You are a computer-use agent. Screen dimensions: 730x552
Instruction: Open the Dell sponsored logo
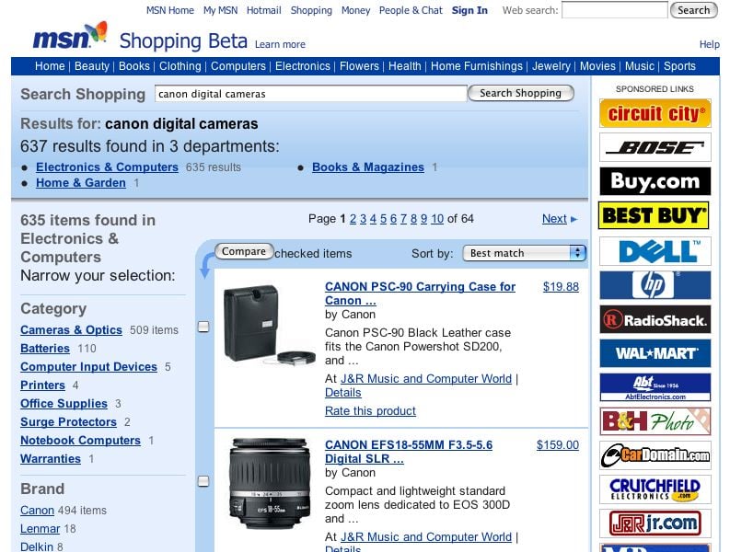(x=655, y=251)
